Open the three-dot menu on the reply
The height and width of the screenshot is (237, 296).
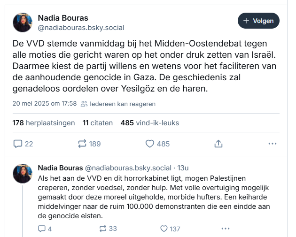226,229
